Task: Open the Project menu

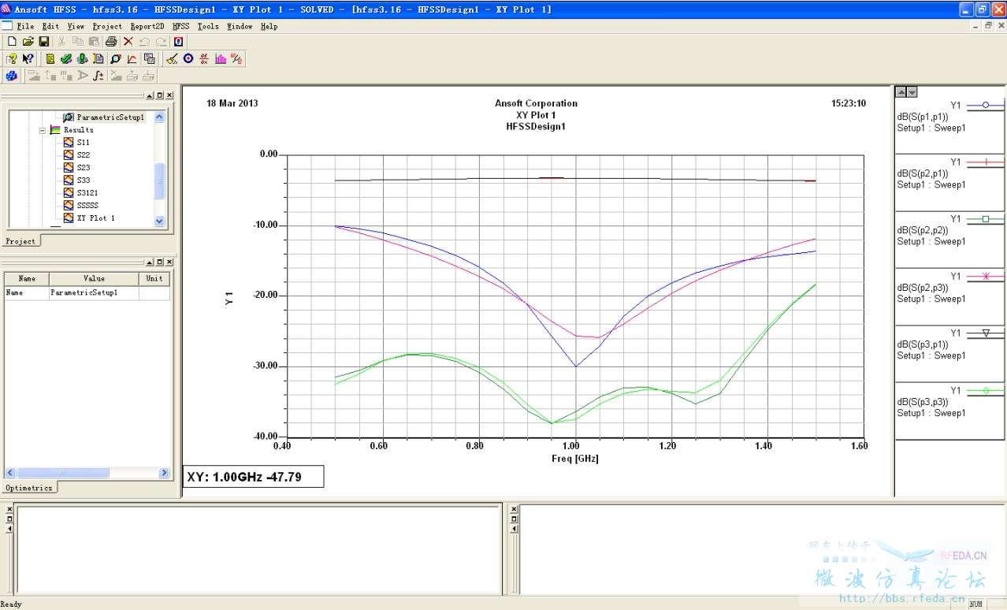Action: click(x=107, y=26)
